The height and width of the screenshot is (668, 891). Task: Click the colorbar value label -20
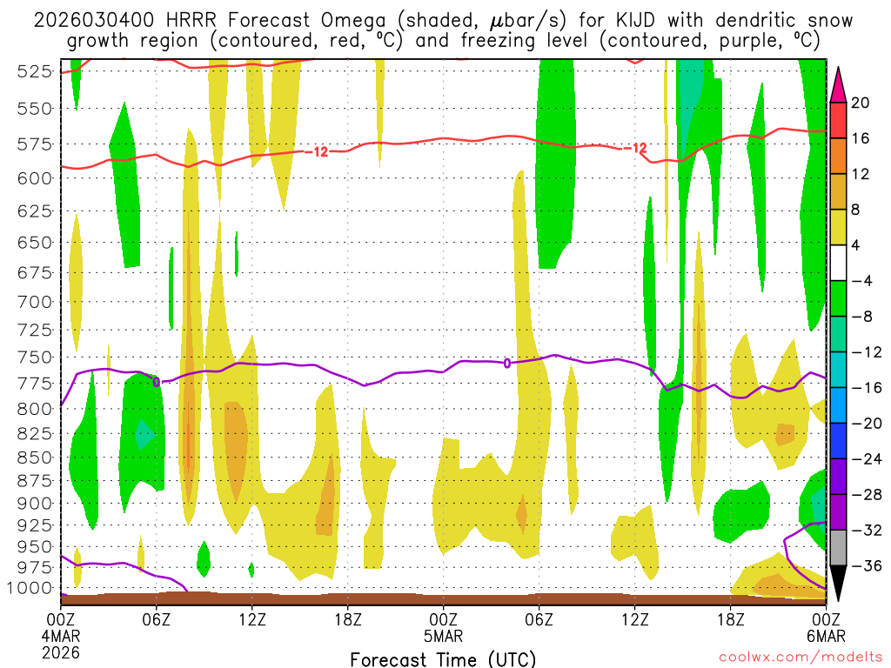pos(867,424)
